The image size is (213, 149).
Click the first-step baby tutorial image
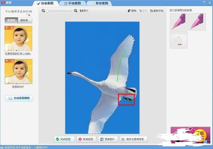[x=19, y=38]
